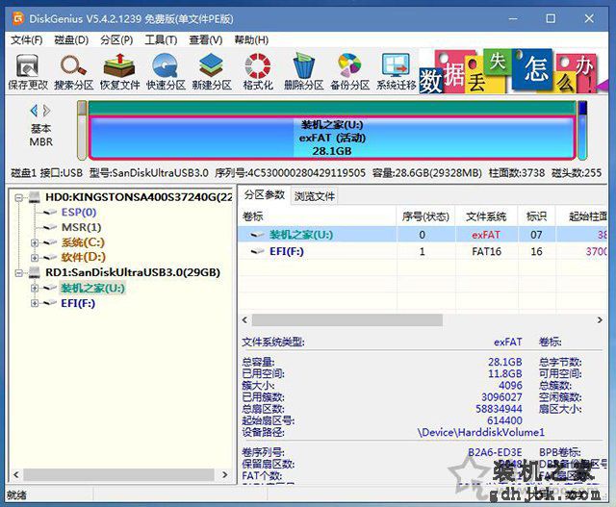The image size is (616, 507).
Task: Open Search Partitions (搜索分区) tool
Action: click(73, 72)
